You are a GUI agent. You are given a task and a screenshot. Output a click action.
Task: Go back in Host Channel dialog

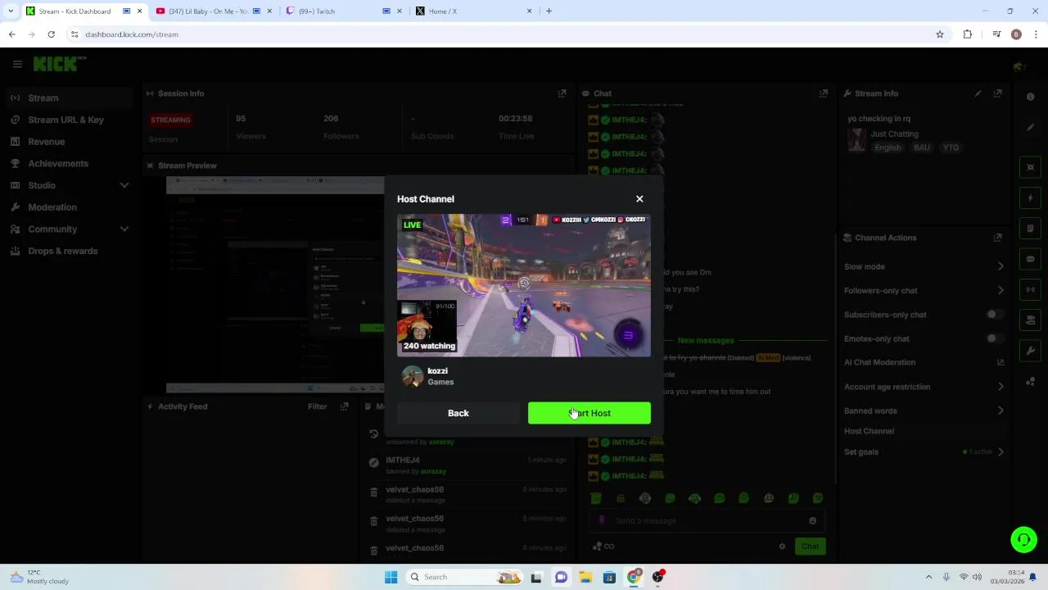coord(458,413)
